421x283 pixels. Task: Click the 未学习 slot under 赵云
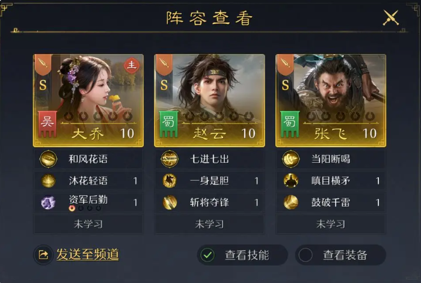point(209,224)
